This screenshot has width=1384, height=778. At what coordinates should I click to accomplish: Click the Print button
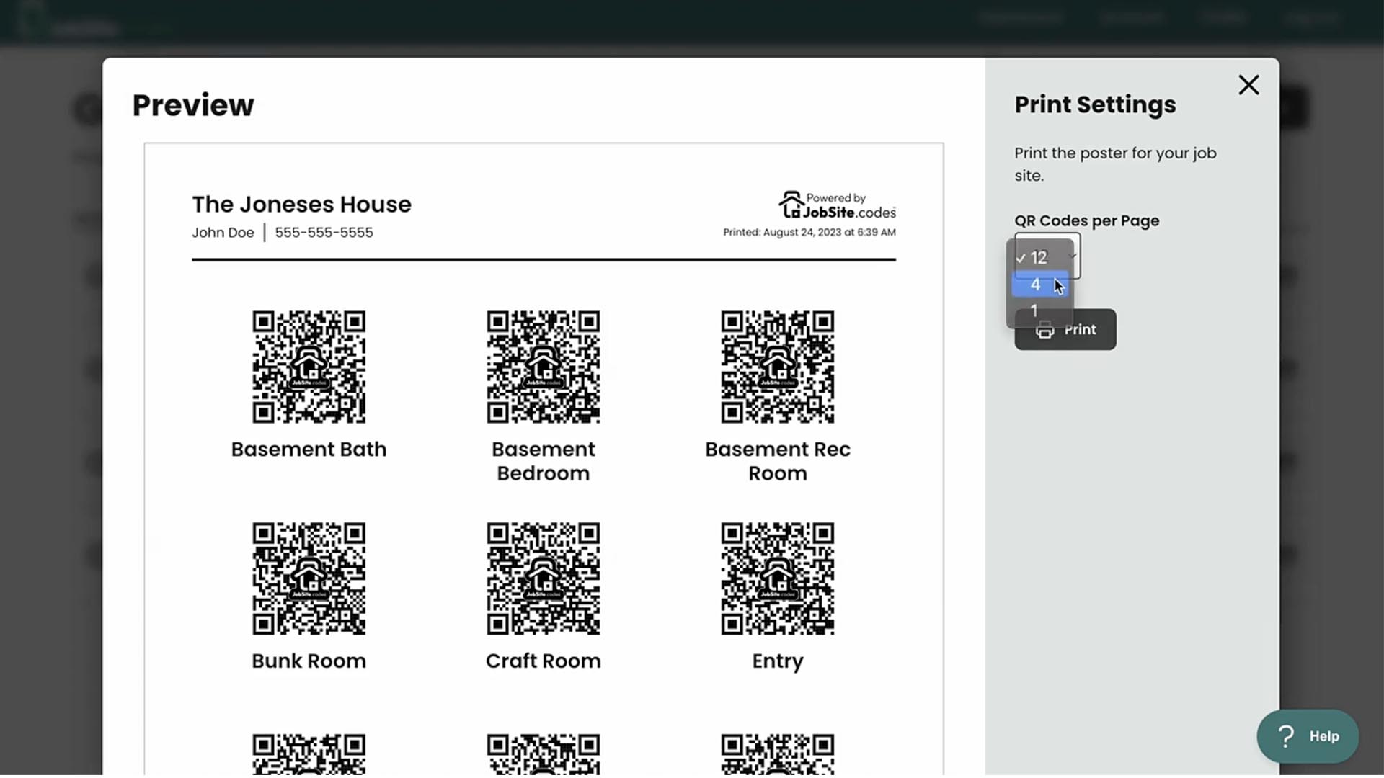[1065, 330]
